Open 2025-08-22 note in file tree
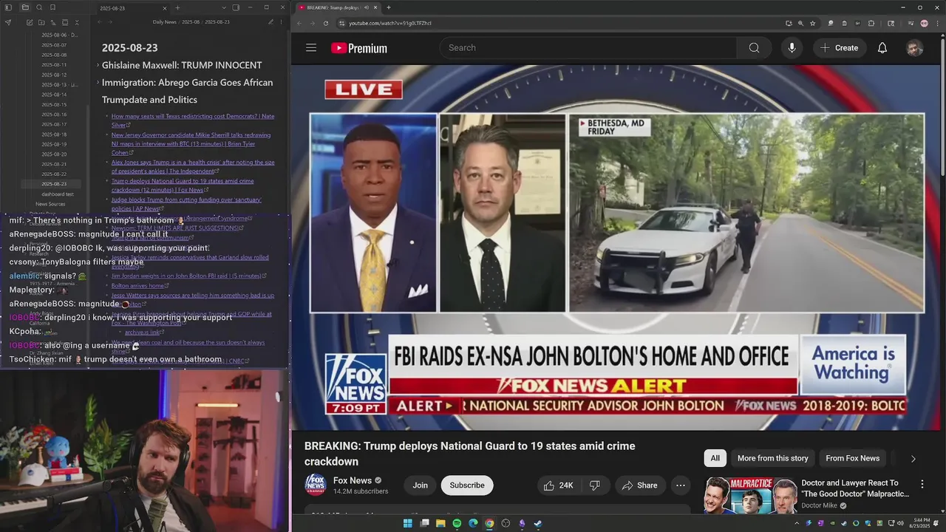This screenshot has height=532, width=946. (x=54, y=174)
